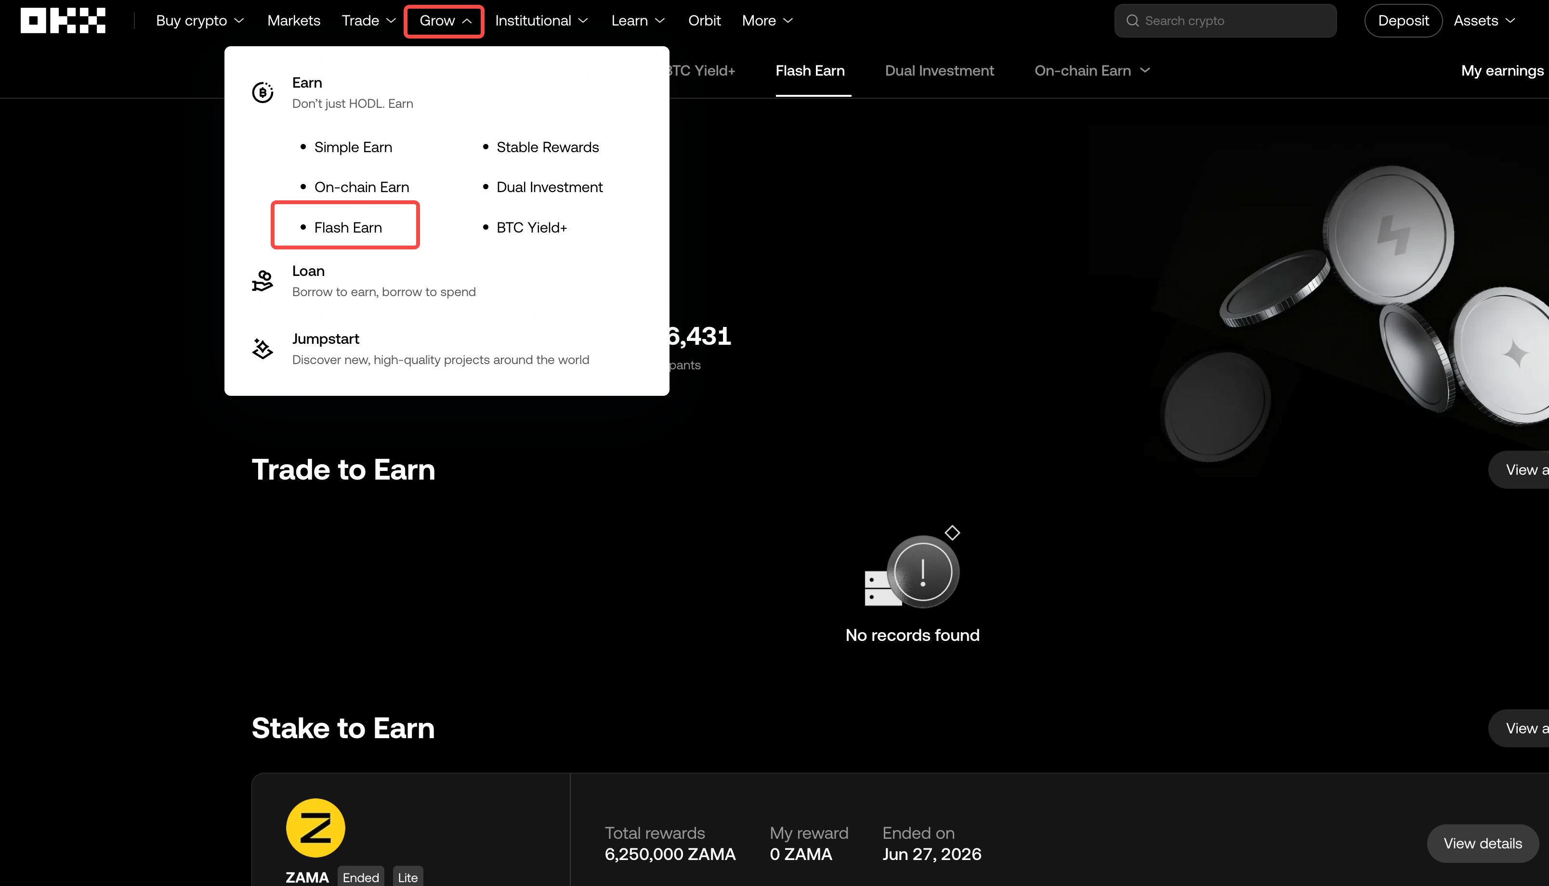Select Simple Earn in Grow menu
Image resolution: width=1549 pixels, height=886 pixels.
pyautogui.click(x=353, y=147)
